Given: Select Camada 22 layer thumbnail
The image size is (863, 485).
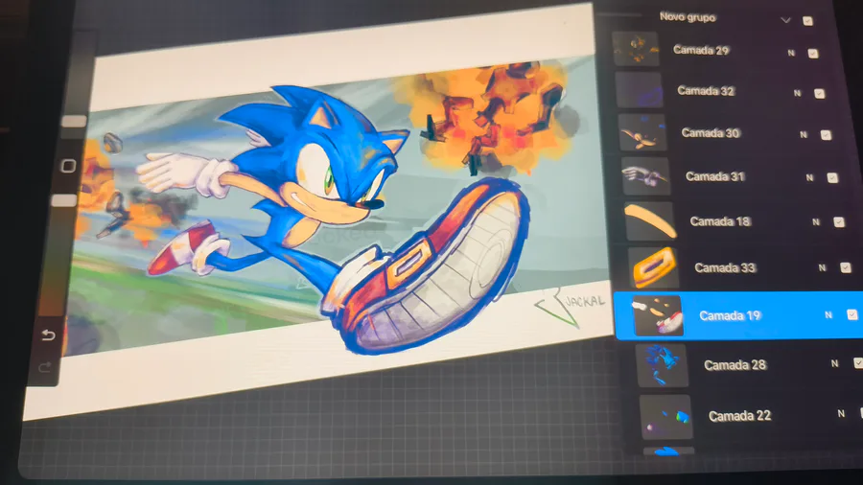Looking at the screenshot, I should point(666,417).
